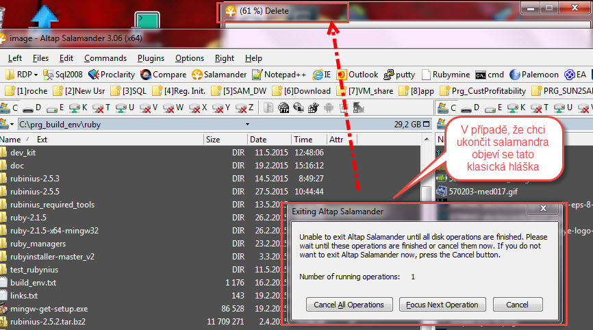Select the build_env.txt file
Viewport: 593px width, 330px height.
pos(34,283)
